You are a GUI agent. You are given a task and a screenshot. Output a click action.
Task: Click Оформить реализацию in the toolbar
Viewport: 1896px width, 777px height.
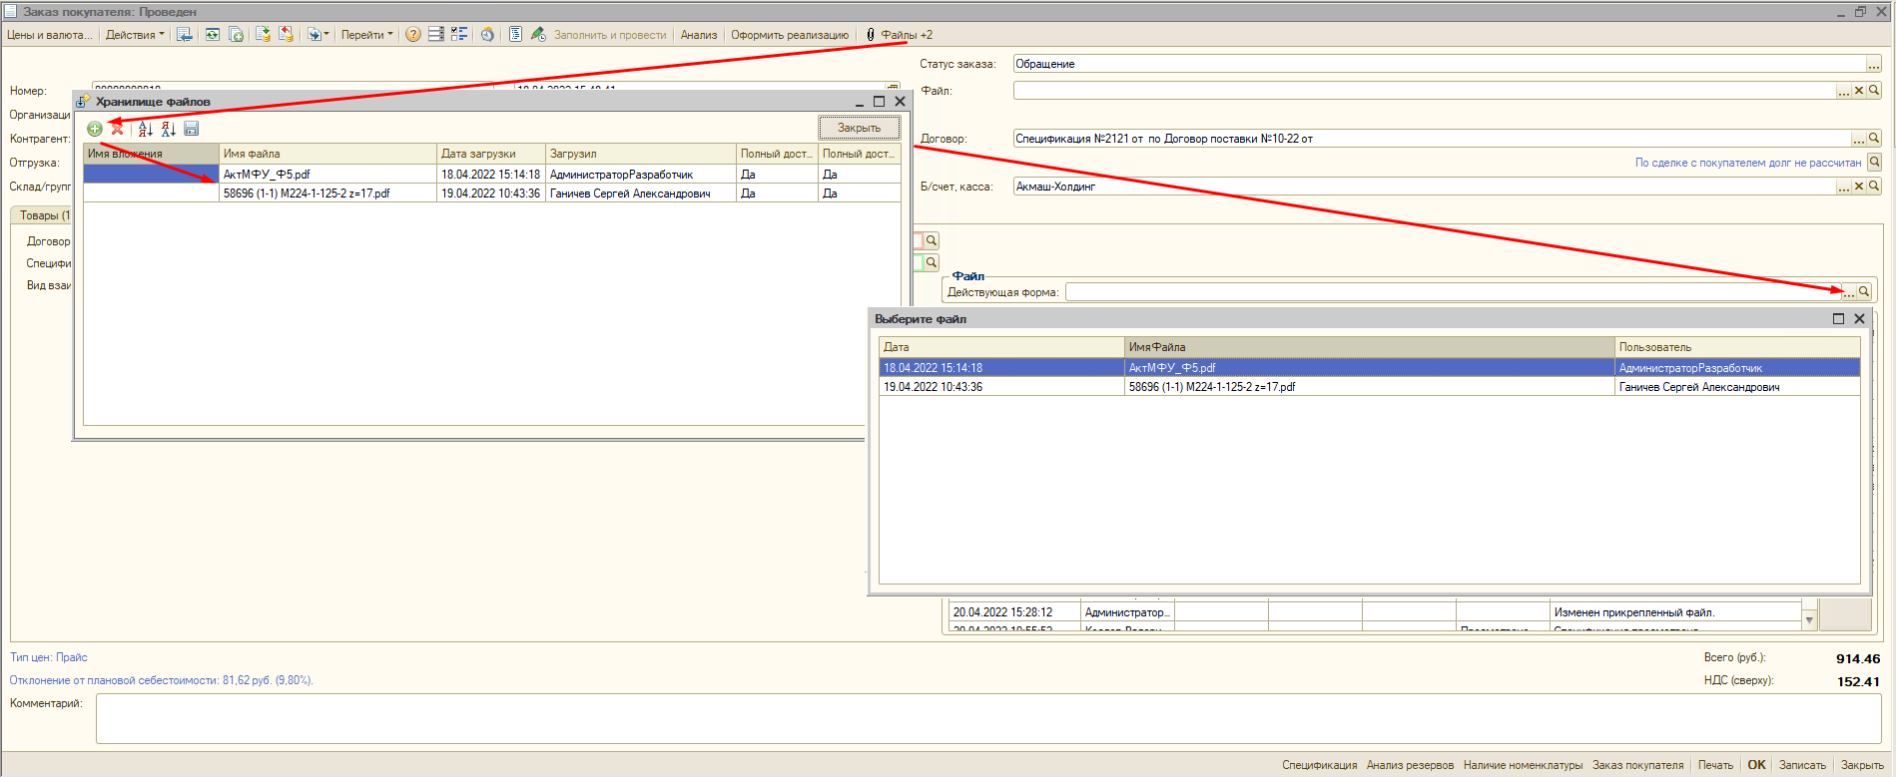(790, 35)
